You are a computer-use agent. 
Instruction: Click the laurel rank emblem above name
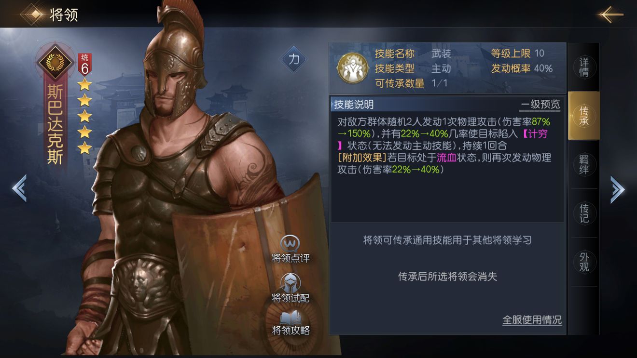coord(55,62)
